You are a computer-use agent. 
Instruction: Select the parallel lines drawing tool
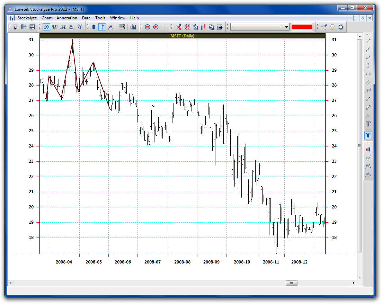(368, 82)
